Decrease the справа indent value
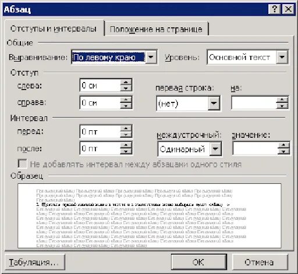Image resolution: width=298 pixels, height=274 pixels. pyautogui.click(x=126, y=105)
